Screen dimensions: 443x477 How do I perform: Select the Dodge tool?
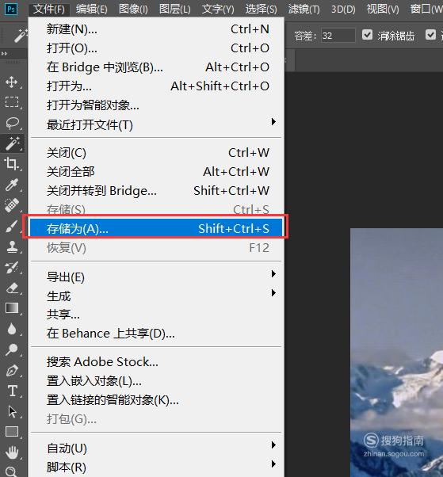tap(12, 349)
